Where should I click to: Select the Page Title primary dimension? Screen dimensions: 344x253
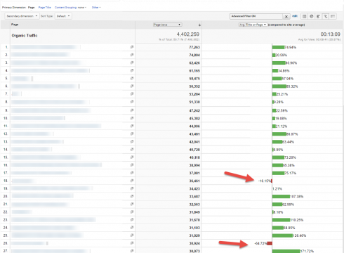(x=44, y=8)
